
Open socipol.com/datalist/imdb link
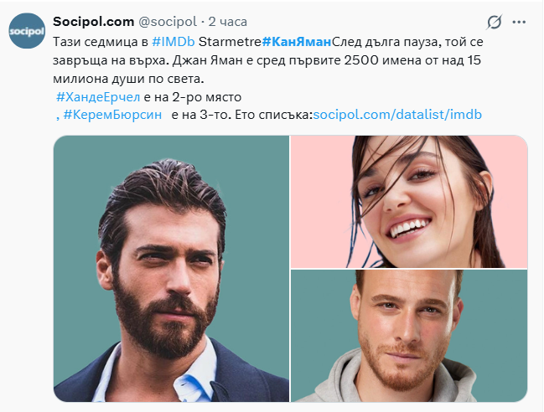(397, 115)
